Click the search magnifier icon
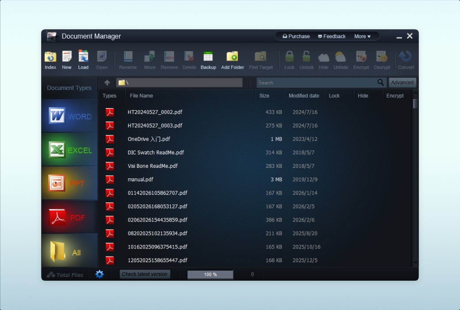 (381, 82)
